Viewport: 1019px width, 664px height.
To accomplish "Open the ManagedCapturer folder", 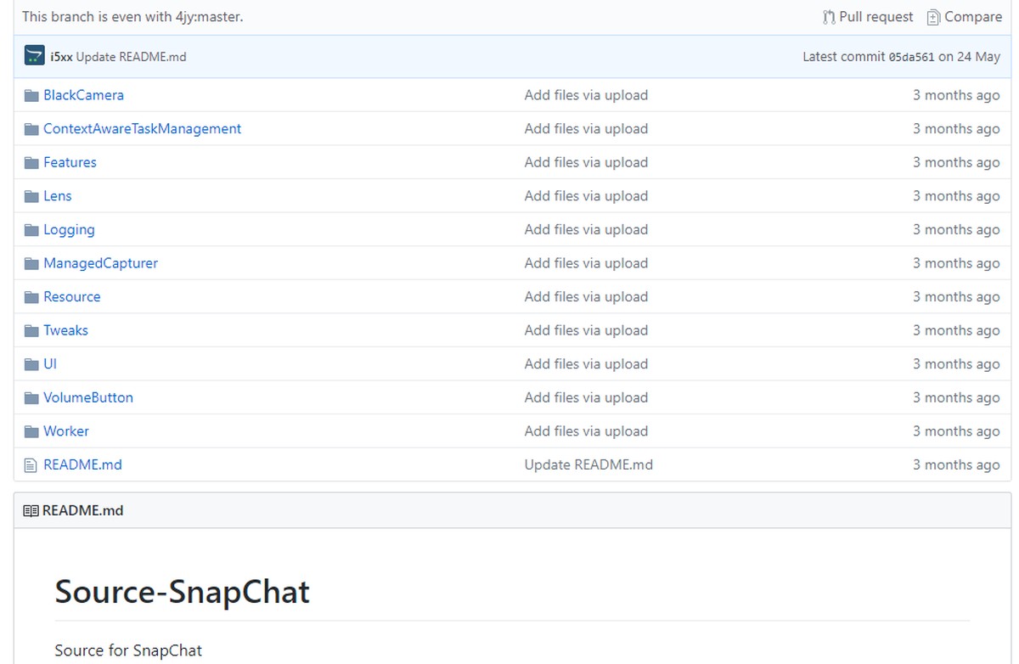I will point(100,263).
